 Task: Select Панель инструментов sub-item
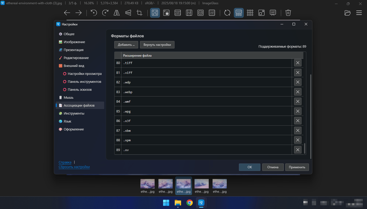tap(82, 82)
